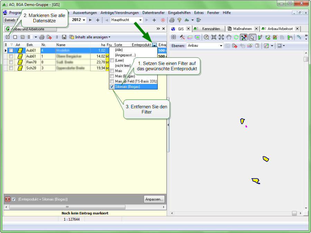The height and width of the screenshot is (233, 311).
Task: Check the Mais (Biogas) filter option
Action: click(x=112, y=76)
